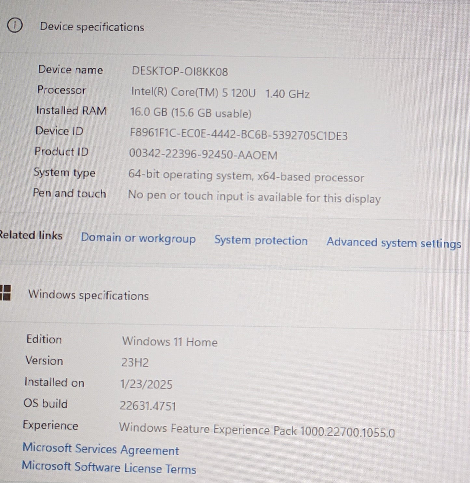Open the System protection link
470x483 pixels.
[261, 241]
